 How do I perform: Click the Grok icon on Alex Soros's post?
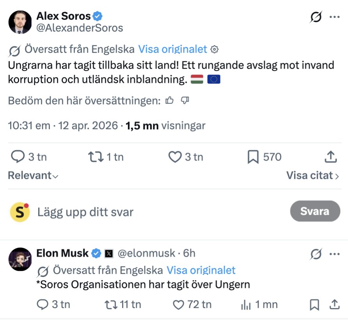pyautogui.click(x=316, y=17)
